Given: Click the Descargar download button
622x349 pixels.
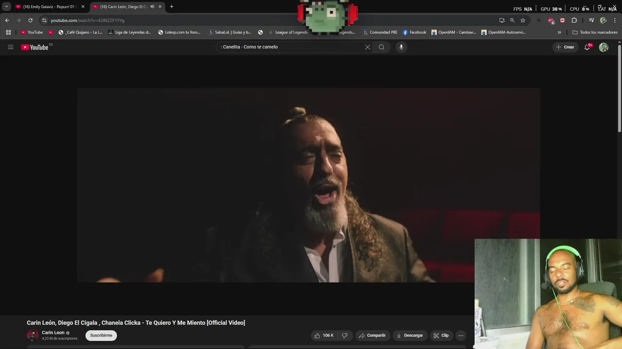Looking at the screenshot, I should point(410,335).
